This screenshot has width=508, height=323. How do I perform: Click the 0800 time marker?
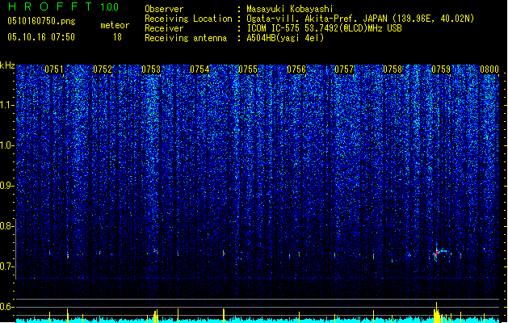coord(489,69)
